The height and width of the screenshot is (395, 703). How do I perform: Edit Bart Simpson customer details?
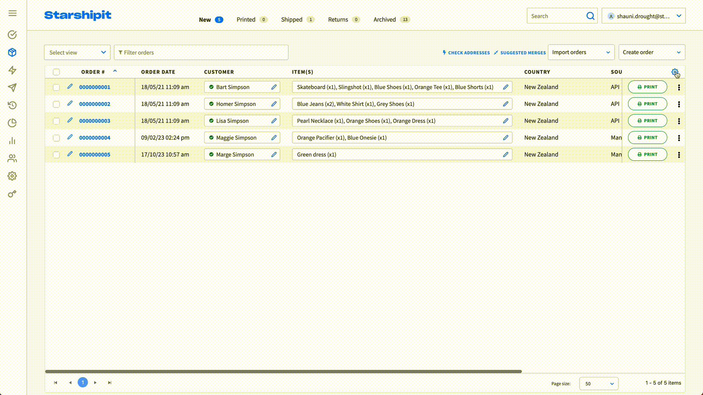point(274,87)
